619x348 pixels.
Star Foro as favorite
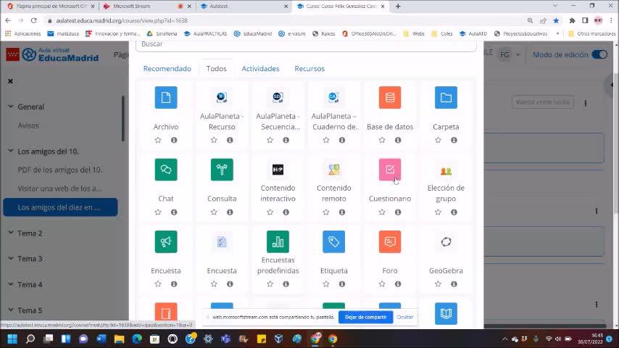point(382,284)
